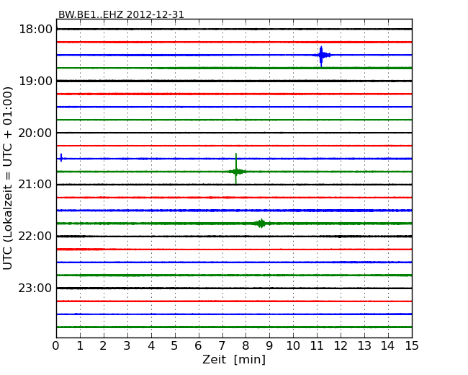Click x-axis tick label 12
468x375 pixels.
coord(341,345)
